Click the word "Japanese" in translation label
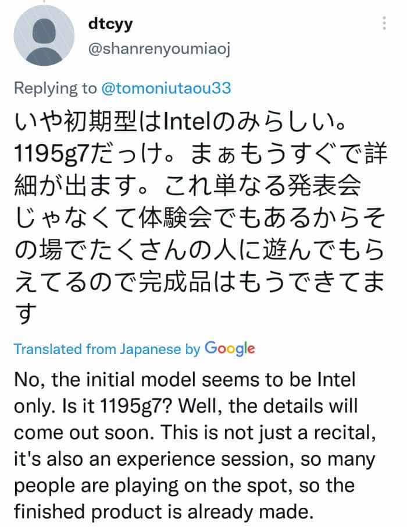This screenshot has height=527, width=407. click(152, 349)
